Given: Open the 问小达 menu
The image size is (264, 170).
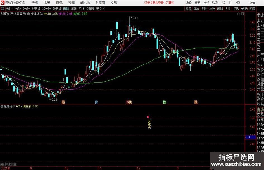Looking at the screenshot, I should pos(85,3).
